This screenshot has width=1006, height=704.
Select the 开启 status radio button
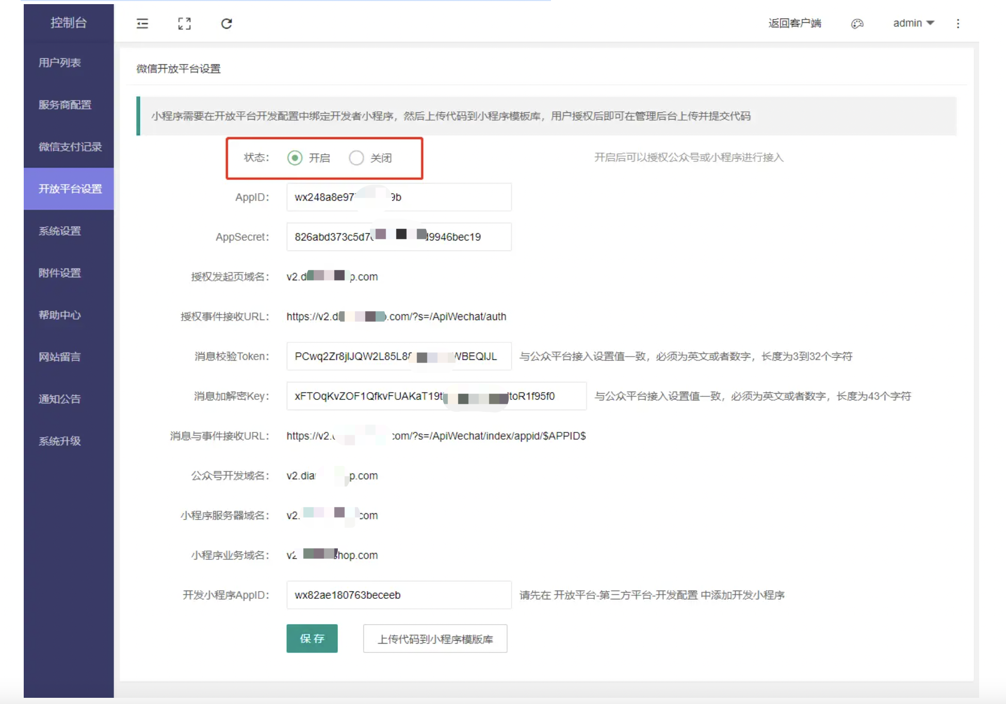coord(295,158)
